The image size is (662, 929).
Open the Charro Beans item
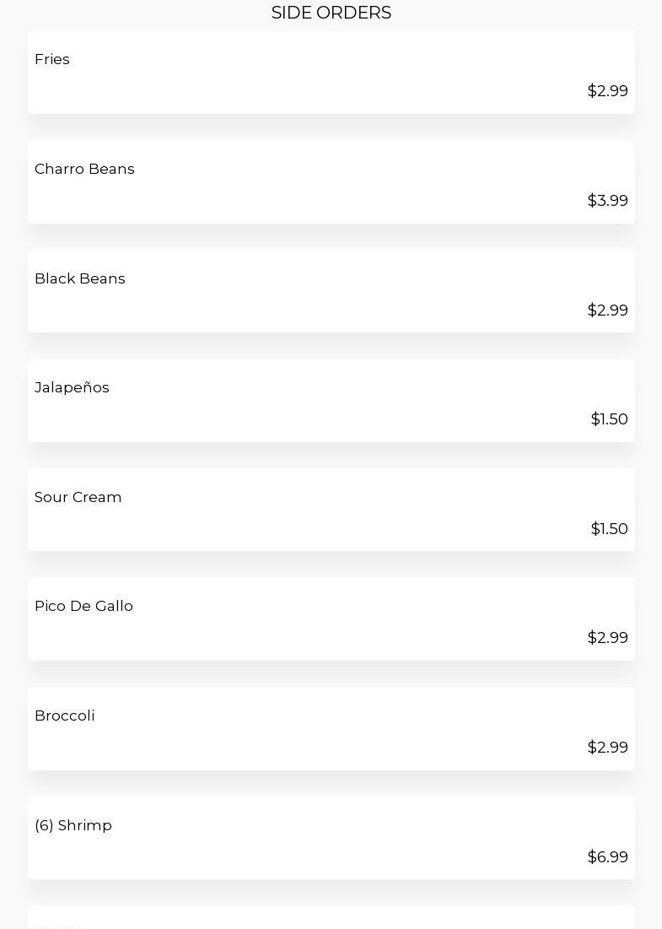pyautogui.click(x=84, y=170)
